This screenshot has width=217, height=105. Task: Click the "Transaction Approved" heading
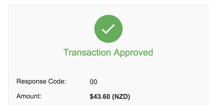click(108, 52)
